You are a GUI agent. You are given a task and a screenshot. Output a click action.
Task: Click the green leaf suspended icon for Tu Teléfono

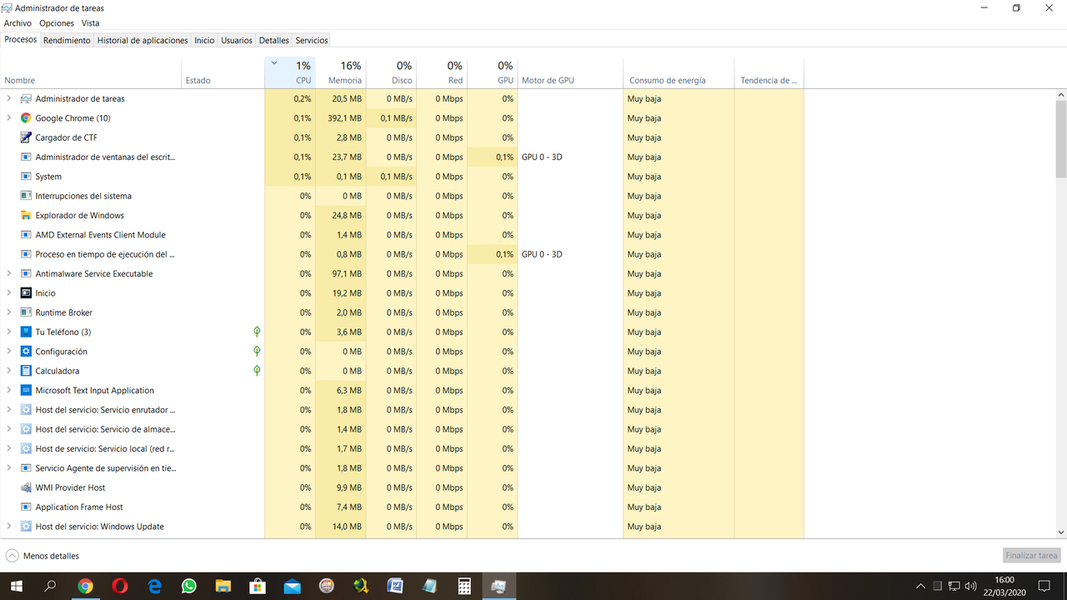tap(257, 332)
